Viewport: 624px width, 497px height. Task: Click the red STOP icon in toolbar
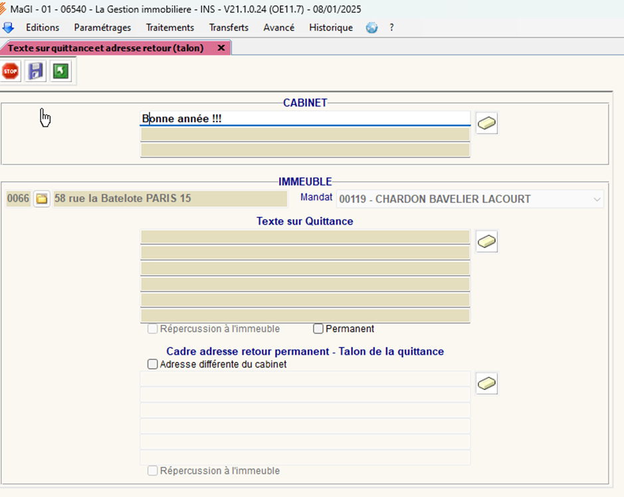tap(10, 71)
